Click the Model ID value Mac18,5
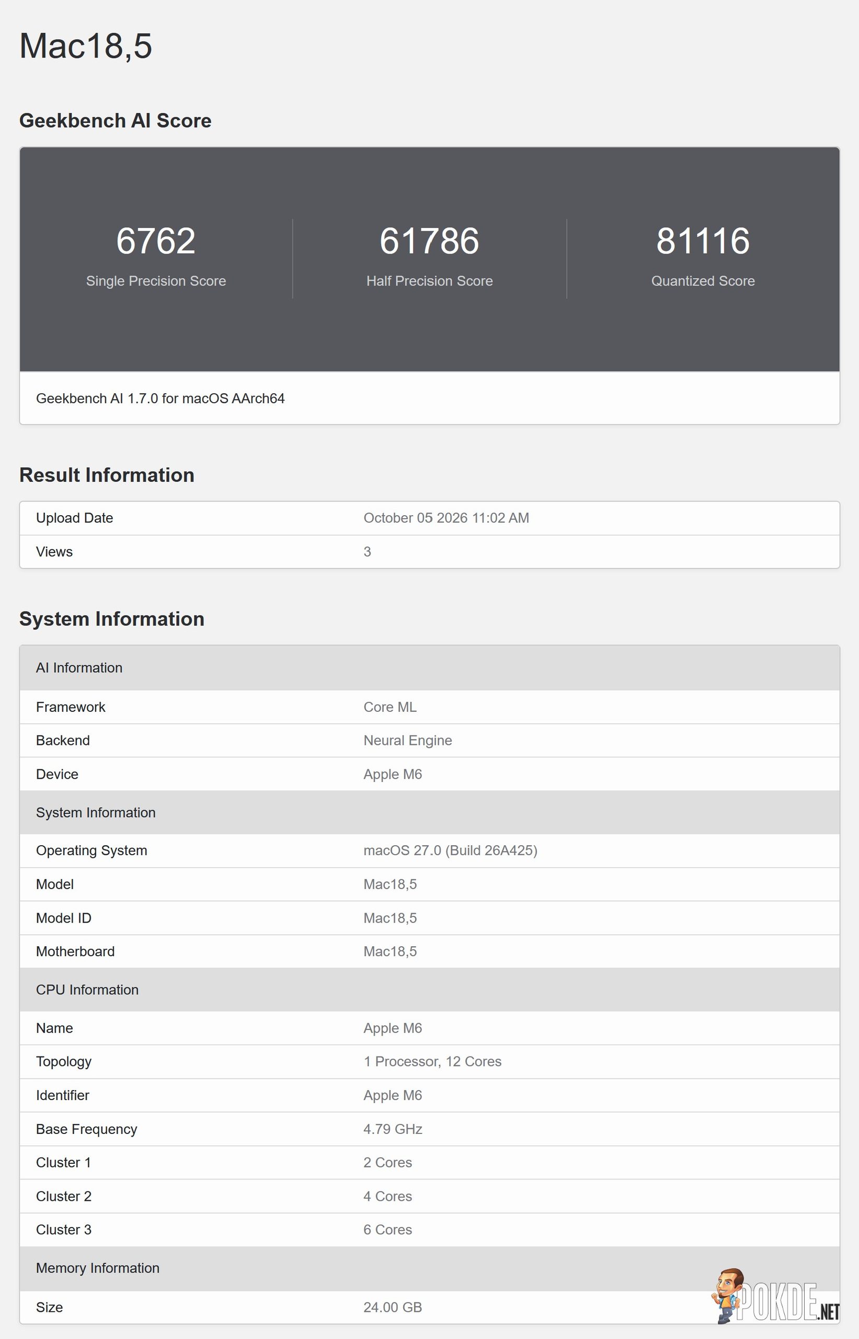Viewport: 859px width, 1339px height. 391,918
